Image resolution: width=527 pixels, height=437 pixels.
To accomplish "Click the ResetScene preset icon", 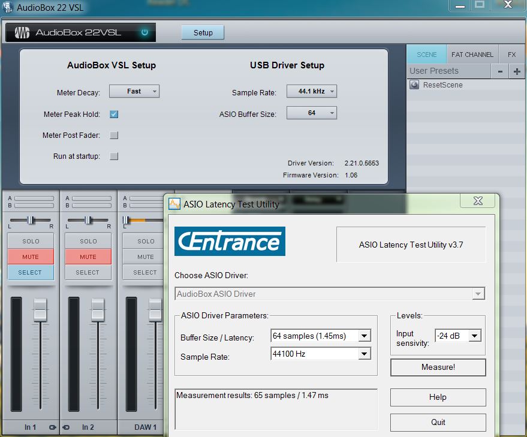I will click(x=414, y=85).
